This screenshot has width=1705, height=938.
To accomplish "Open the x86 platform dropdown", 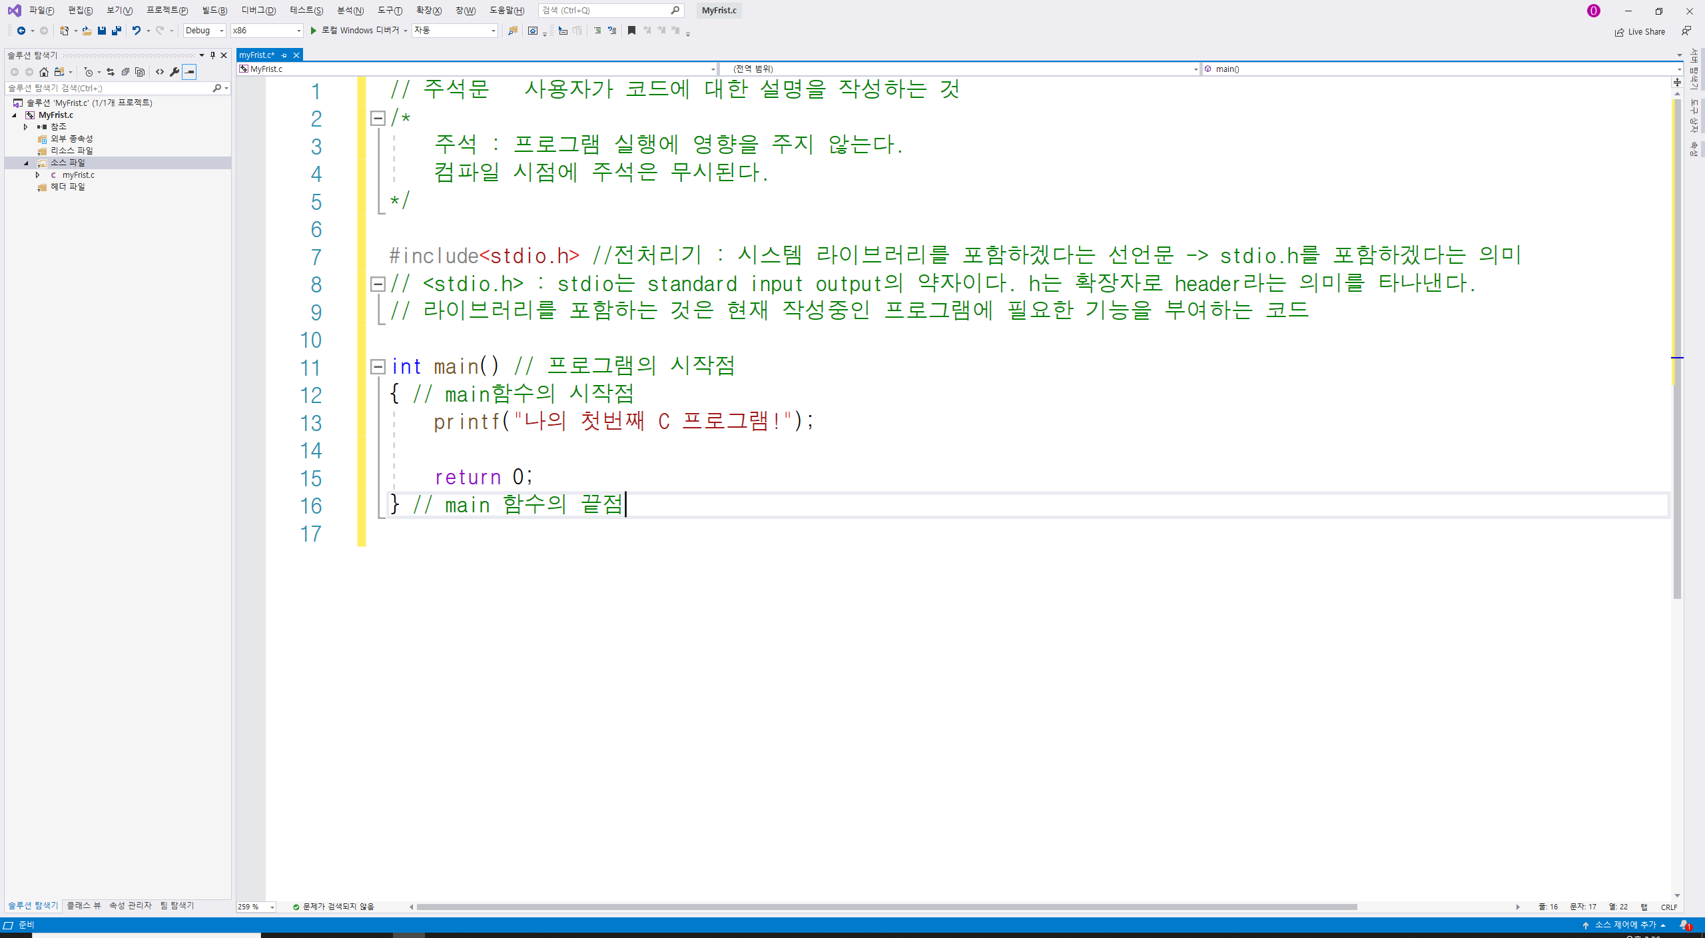I will click(266, 31).
